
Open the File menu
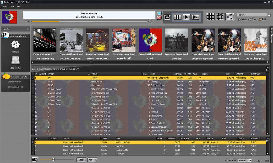point(5,7)
